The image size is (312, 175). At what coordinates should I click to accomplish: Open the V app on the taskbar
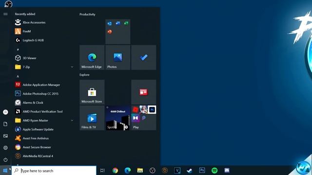(x=177, y=171)
